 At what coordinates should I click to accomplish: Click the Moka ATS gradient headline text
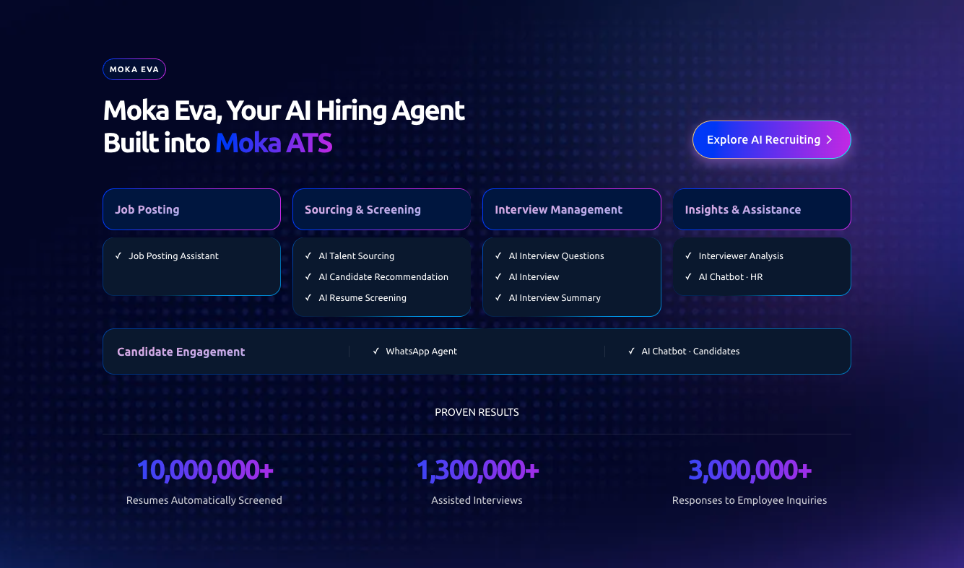click(x=274, y=143)
